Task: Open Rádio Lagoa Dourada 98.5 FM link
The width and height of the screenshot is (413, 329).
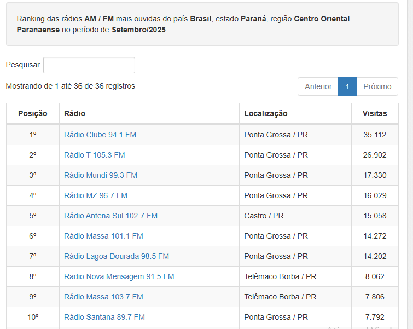Action: [117, 256]
